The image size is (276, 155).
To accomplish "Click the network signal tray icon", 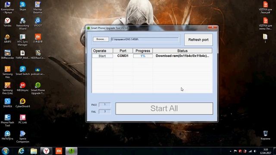I will click(250, 151).
